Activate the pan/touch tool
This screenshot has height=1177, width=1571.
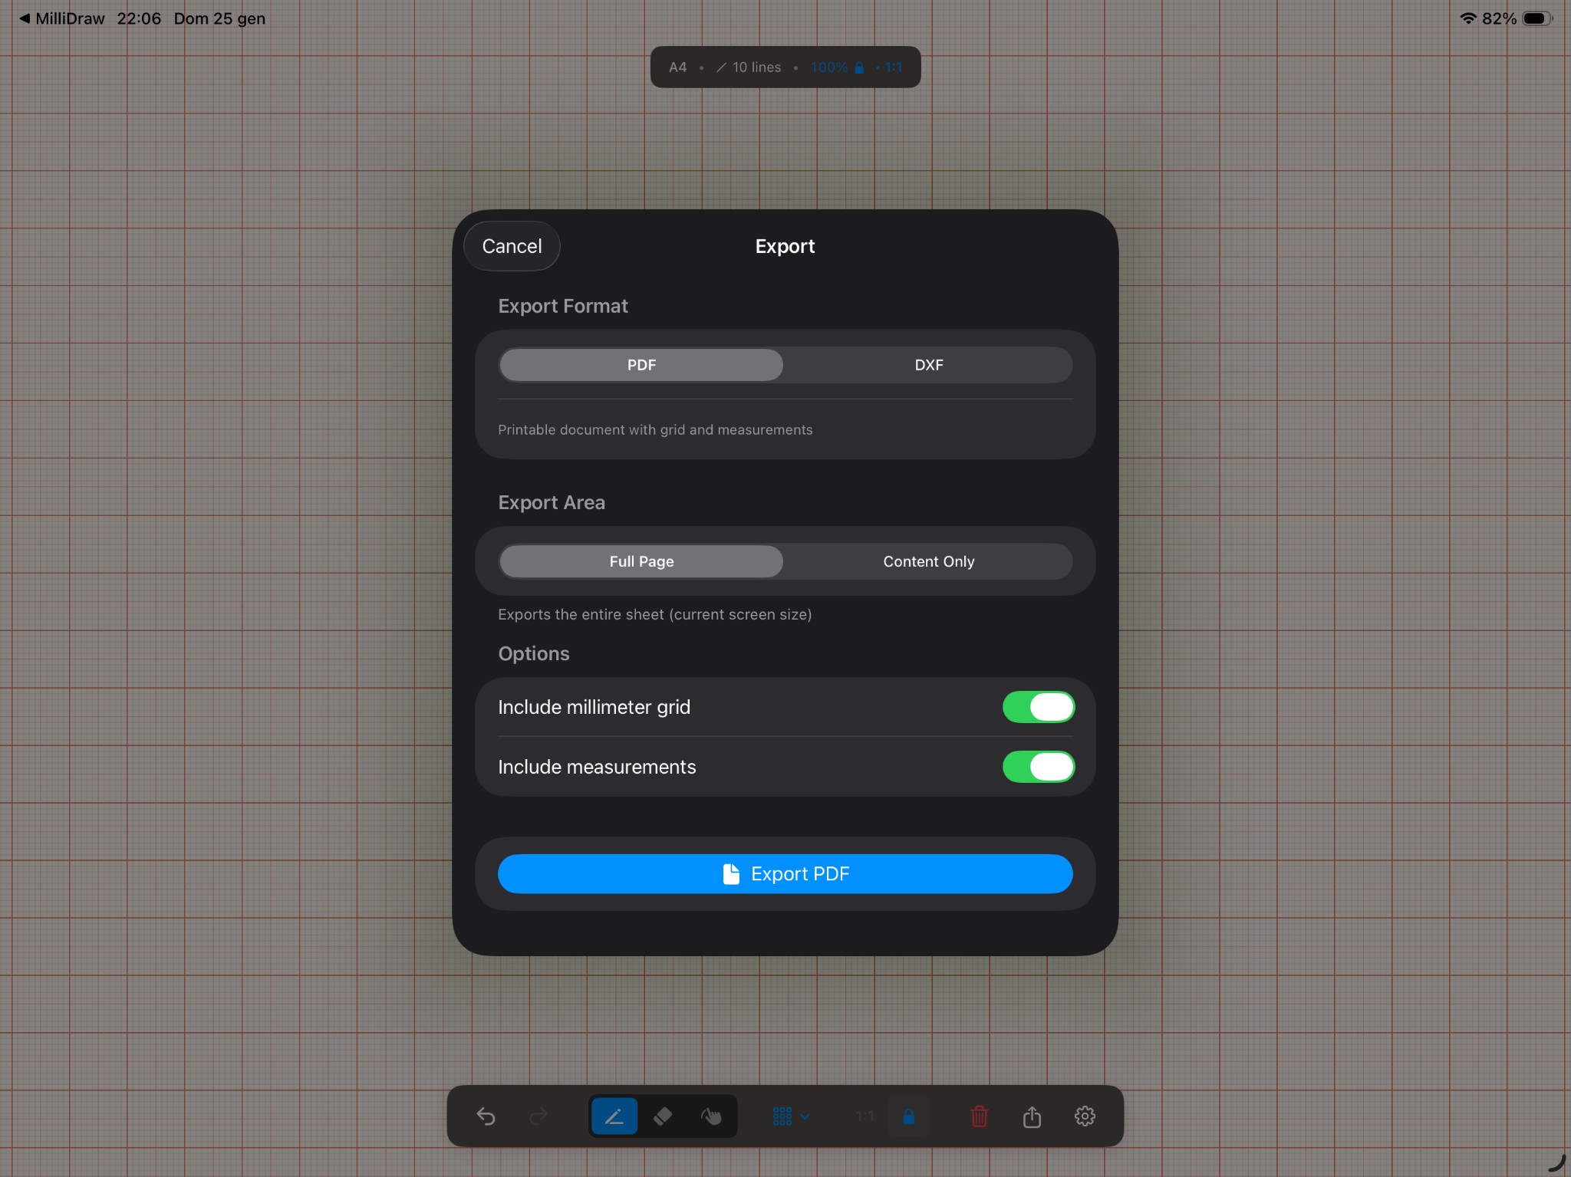coord(711,1116)
